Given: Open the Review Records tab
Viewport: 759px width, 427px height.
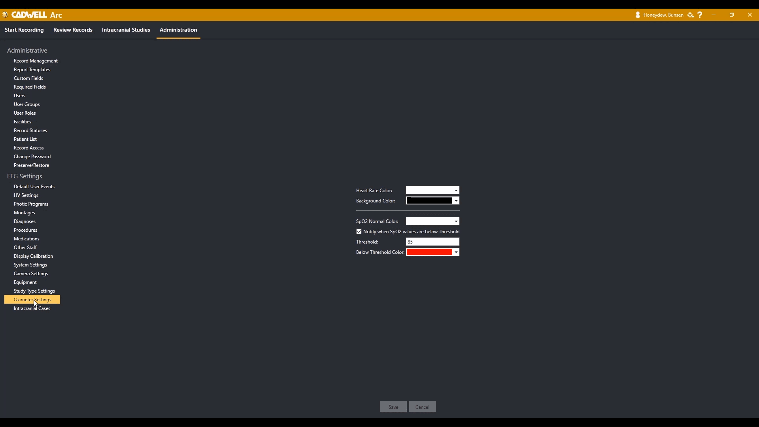Looking at the screenshot, I should (x=73, y=30).
